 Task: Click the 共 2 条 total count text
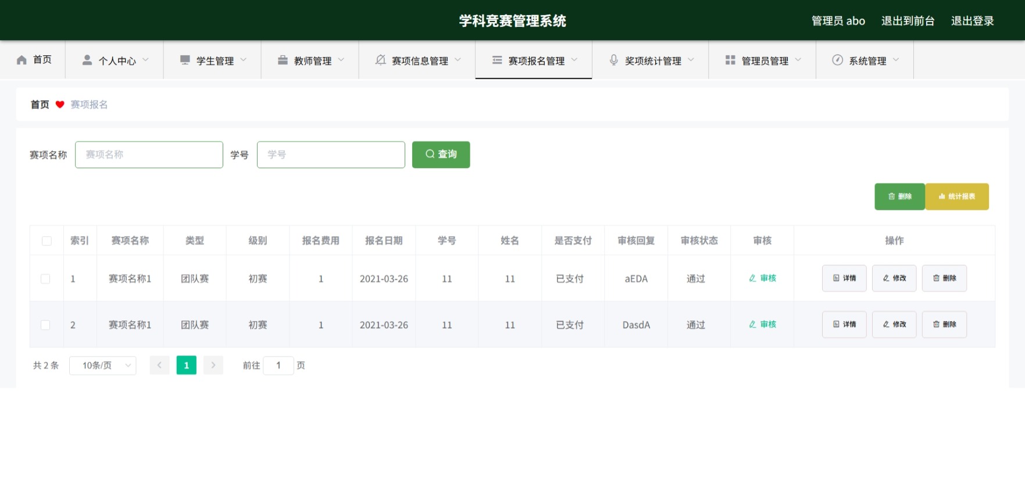[x=46, y=365]
